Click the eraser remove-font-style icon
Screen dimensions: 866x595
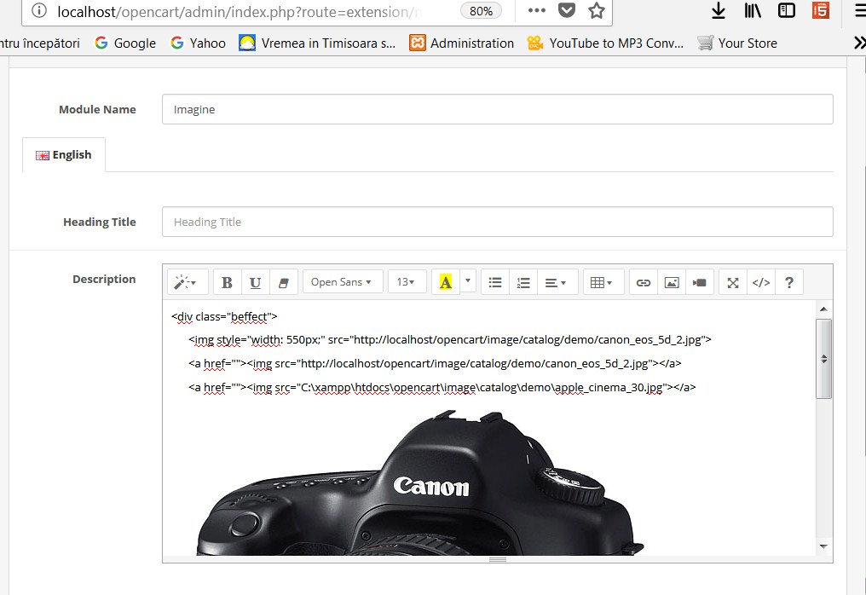[x=284, y=282]
